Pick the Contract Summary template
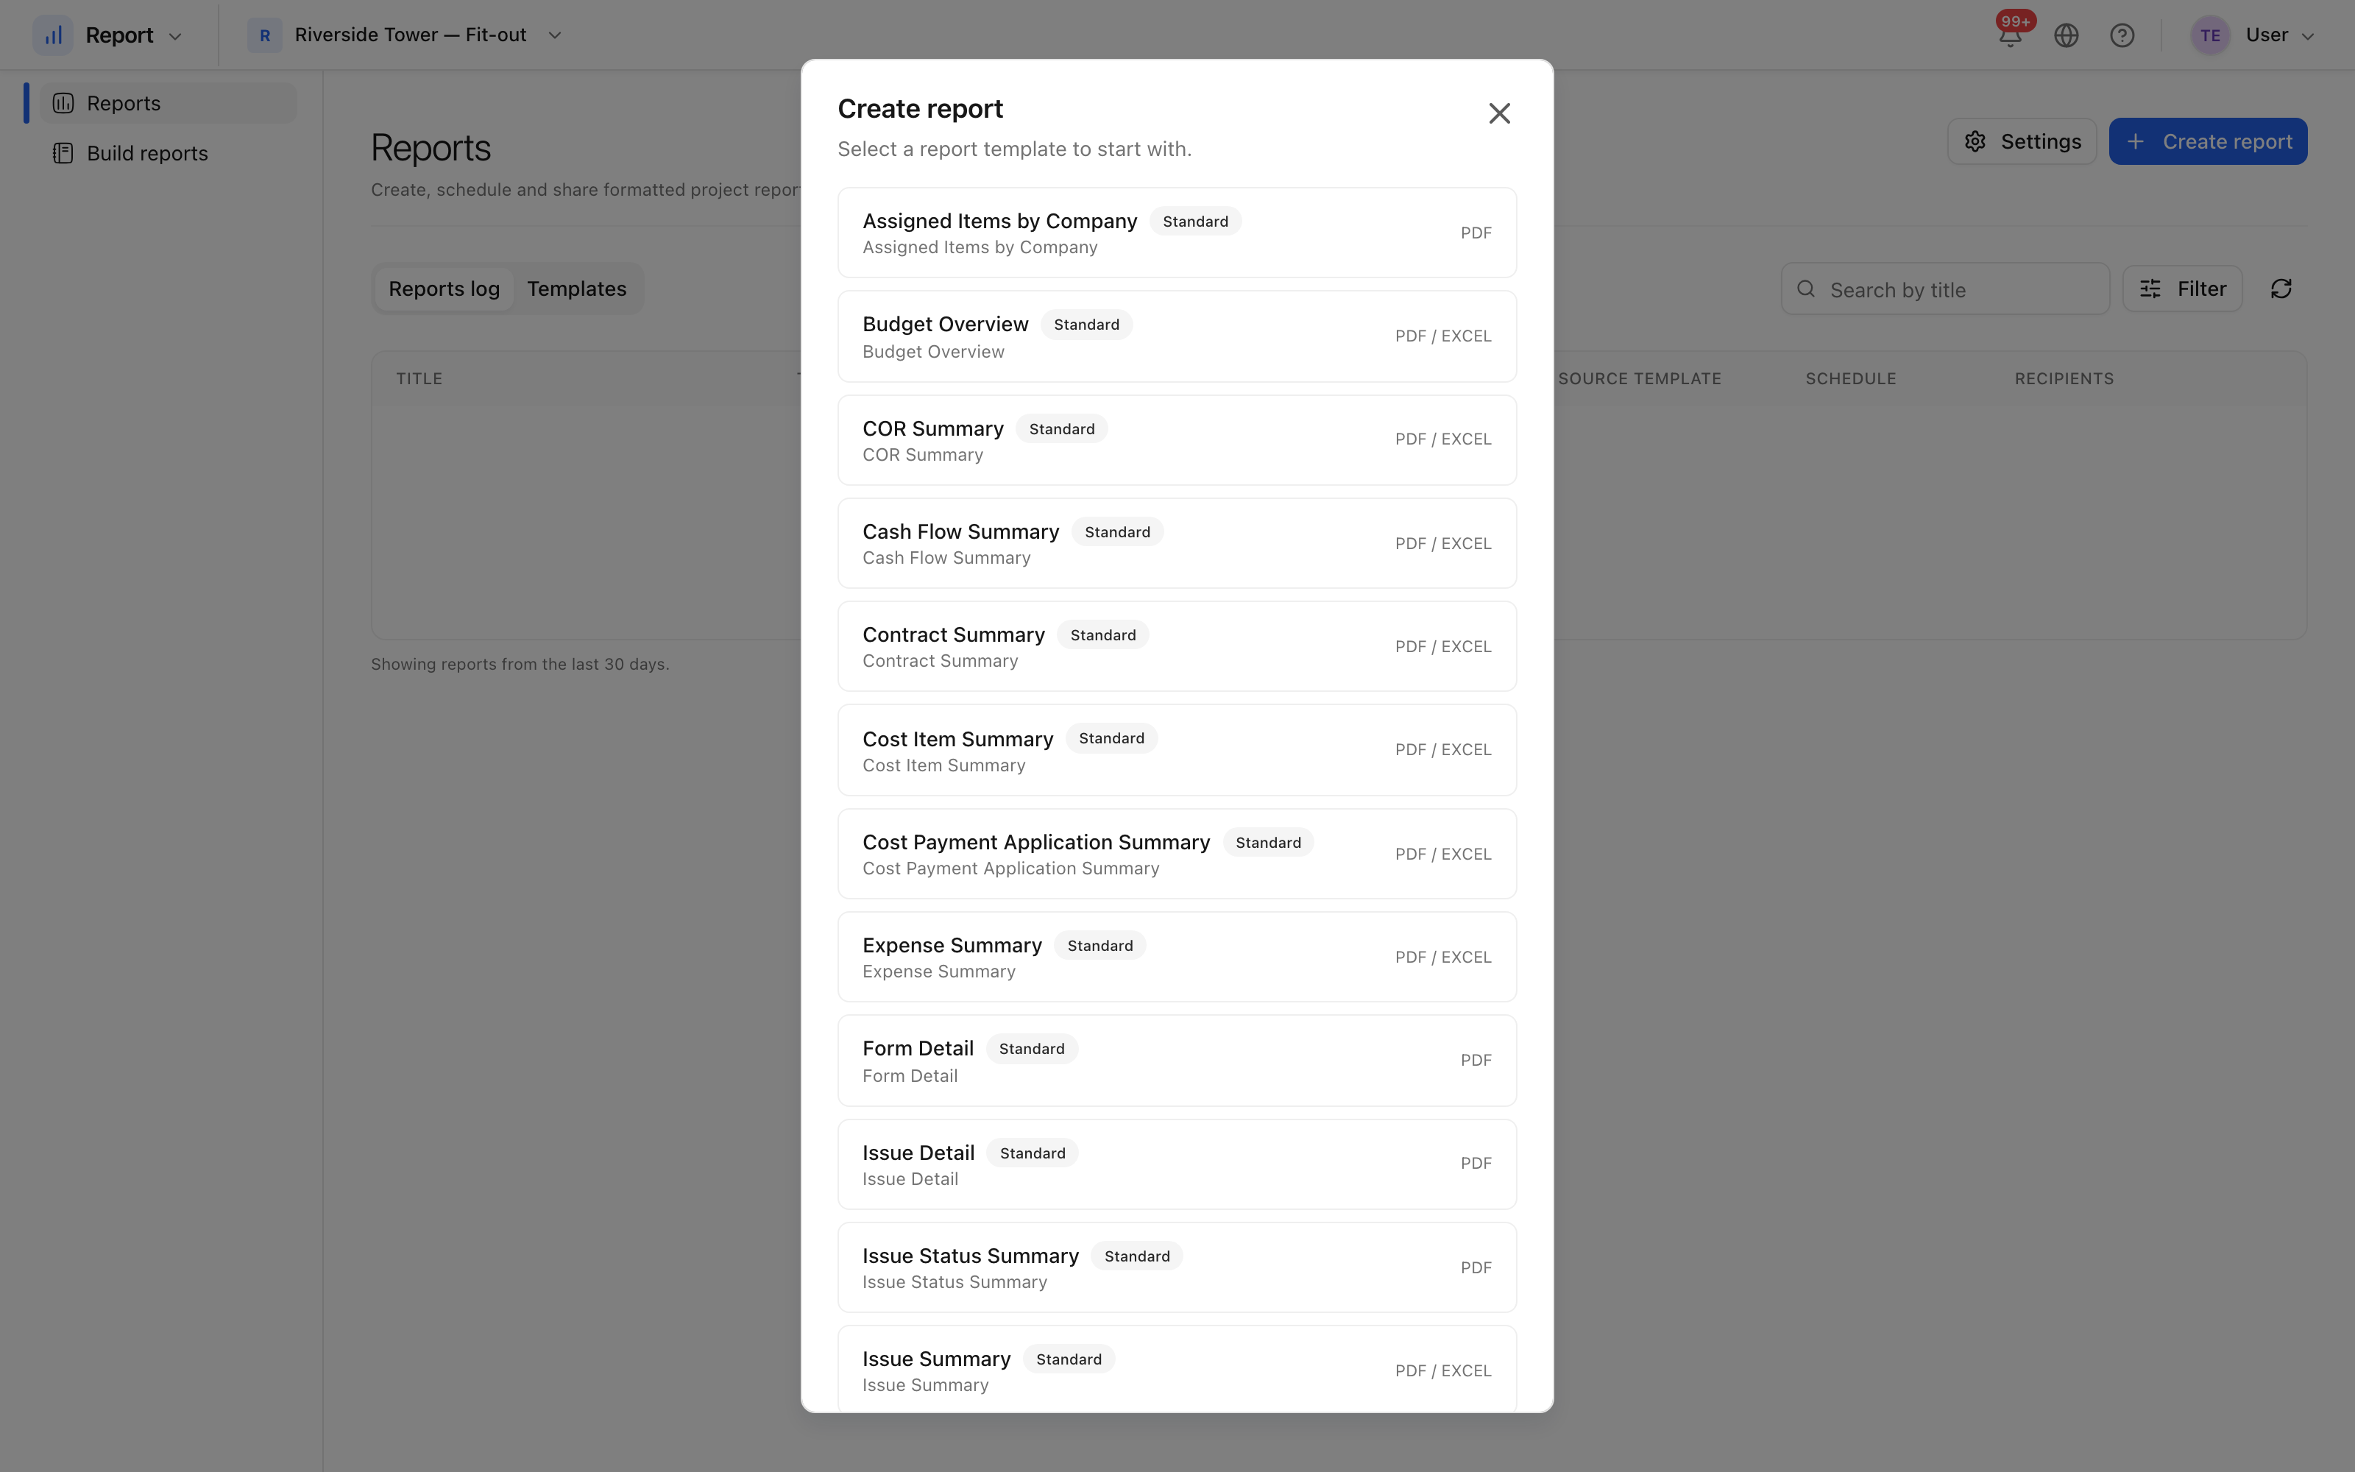 coord(1177,646)
